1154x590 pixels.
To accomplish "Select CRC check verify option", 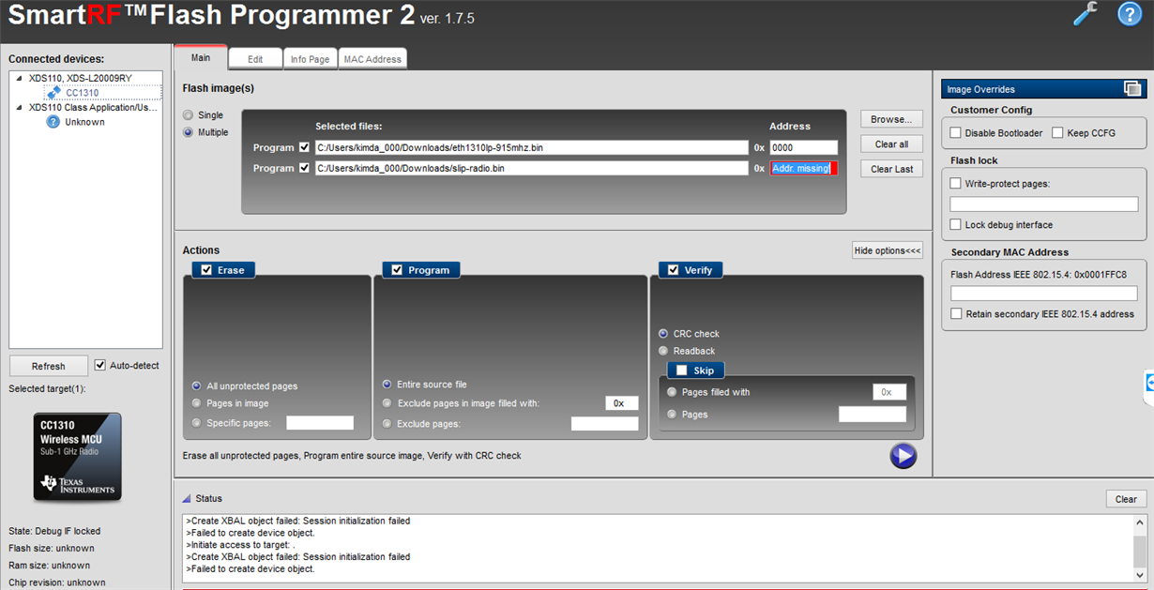I will coord(663,334).
